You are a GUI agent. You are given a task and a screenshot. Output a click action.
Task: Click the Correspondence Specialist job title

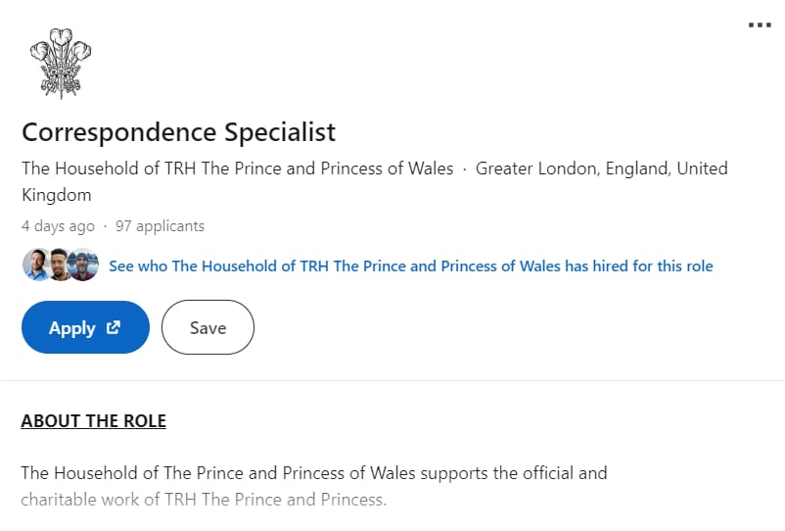click(x=179, y=132)
